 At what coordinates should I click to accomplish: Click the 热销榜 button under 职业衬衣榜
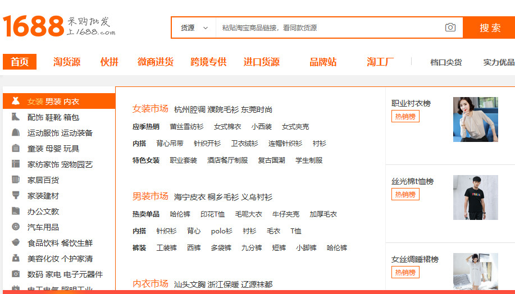click(x=405, y=117)
